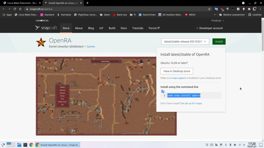
Task: Close the Linux Bibel Österreich tab
Action: [40, 3]
